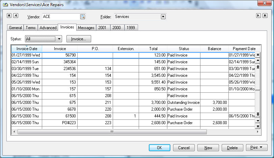Select invoice number 345364 cell
This screenshot has height=158, width=274.
coord(60,62)
